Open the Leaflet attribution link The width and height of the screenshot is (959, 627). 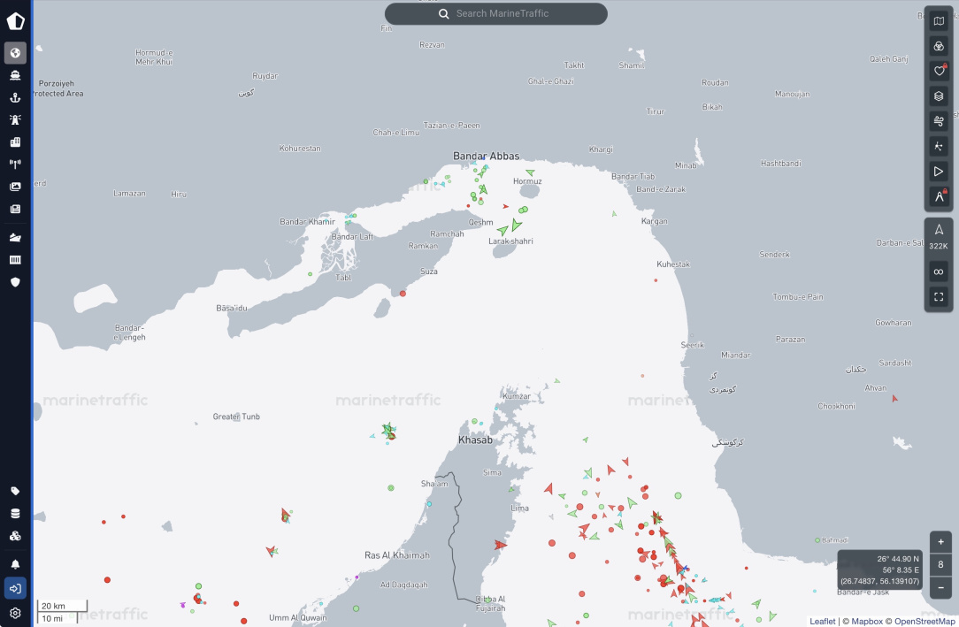tap(822, 622)
